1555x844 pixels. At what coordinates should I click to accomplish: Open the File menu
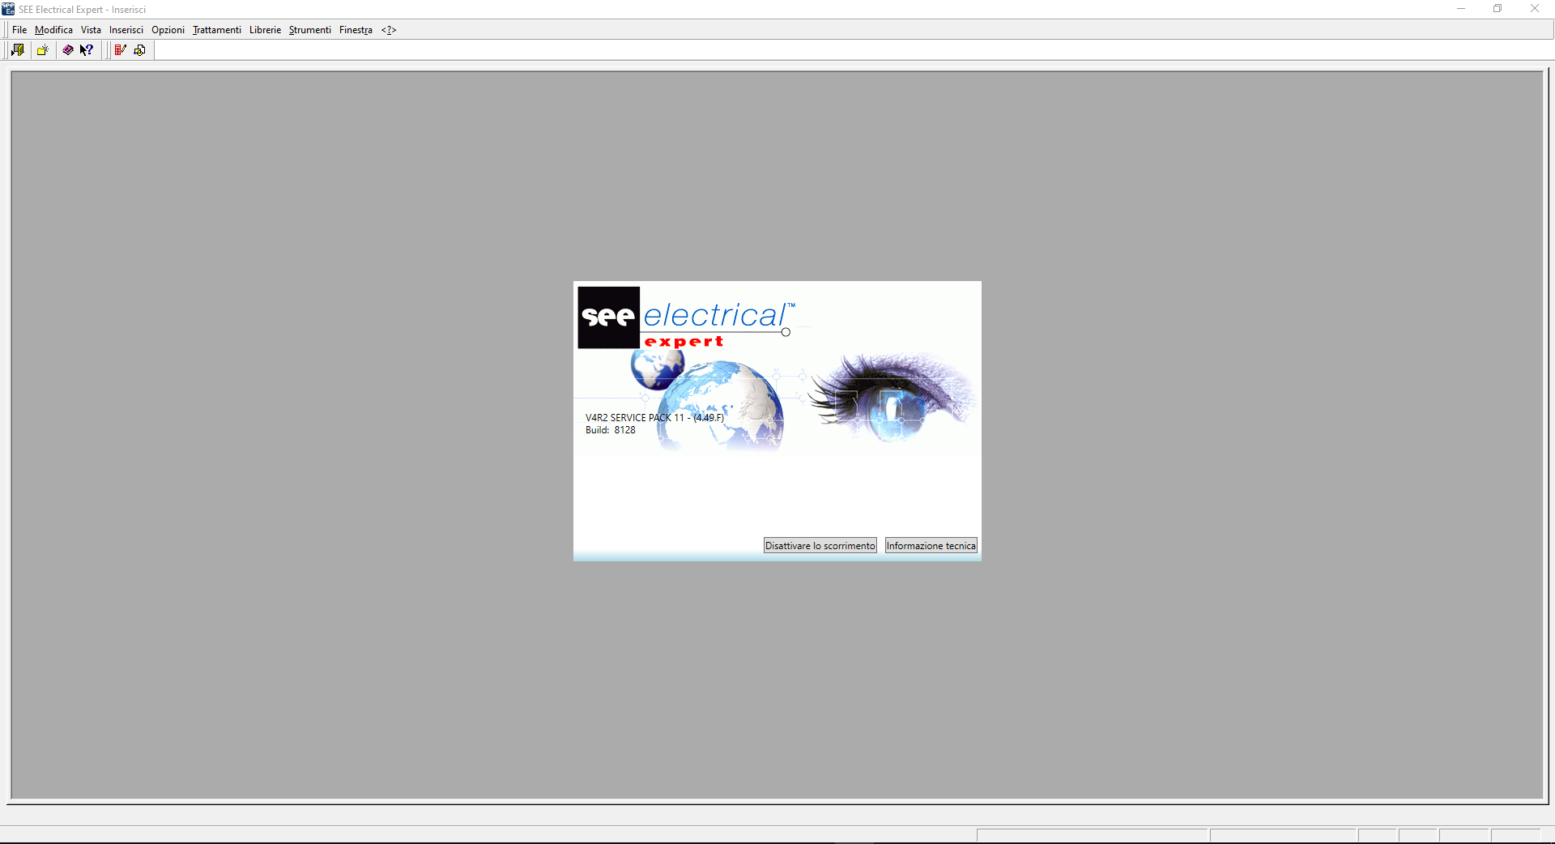[x=19, y=30]
